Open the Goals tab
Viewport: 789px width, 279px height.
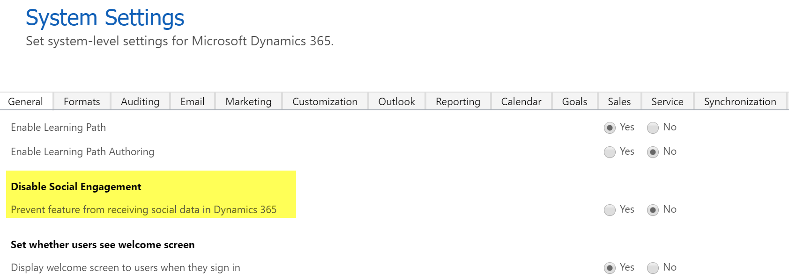click(574, 101)
